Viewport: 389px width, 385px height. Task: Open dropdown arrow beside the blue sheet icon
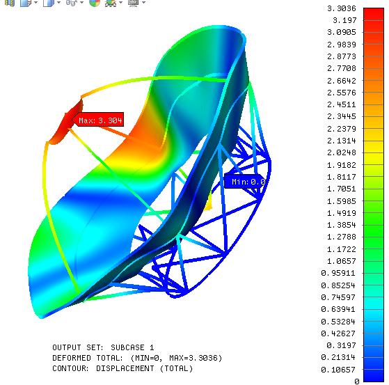click(35, 3)
